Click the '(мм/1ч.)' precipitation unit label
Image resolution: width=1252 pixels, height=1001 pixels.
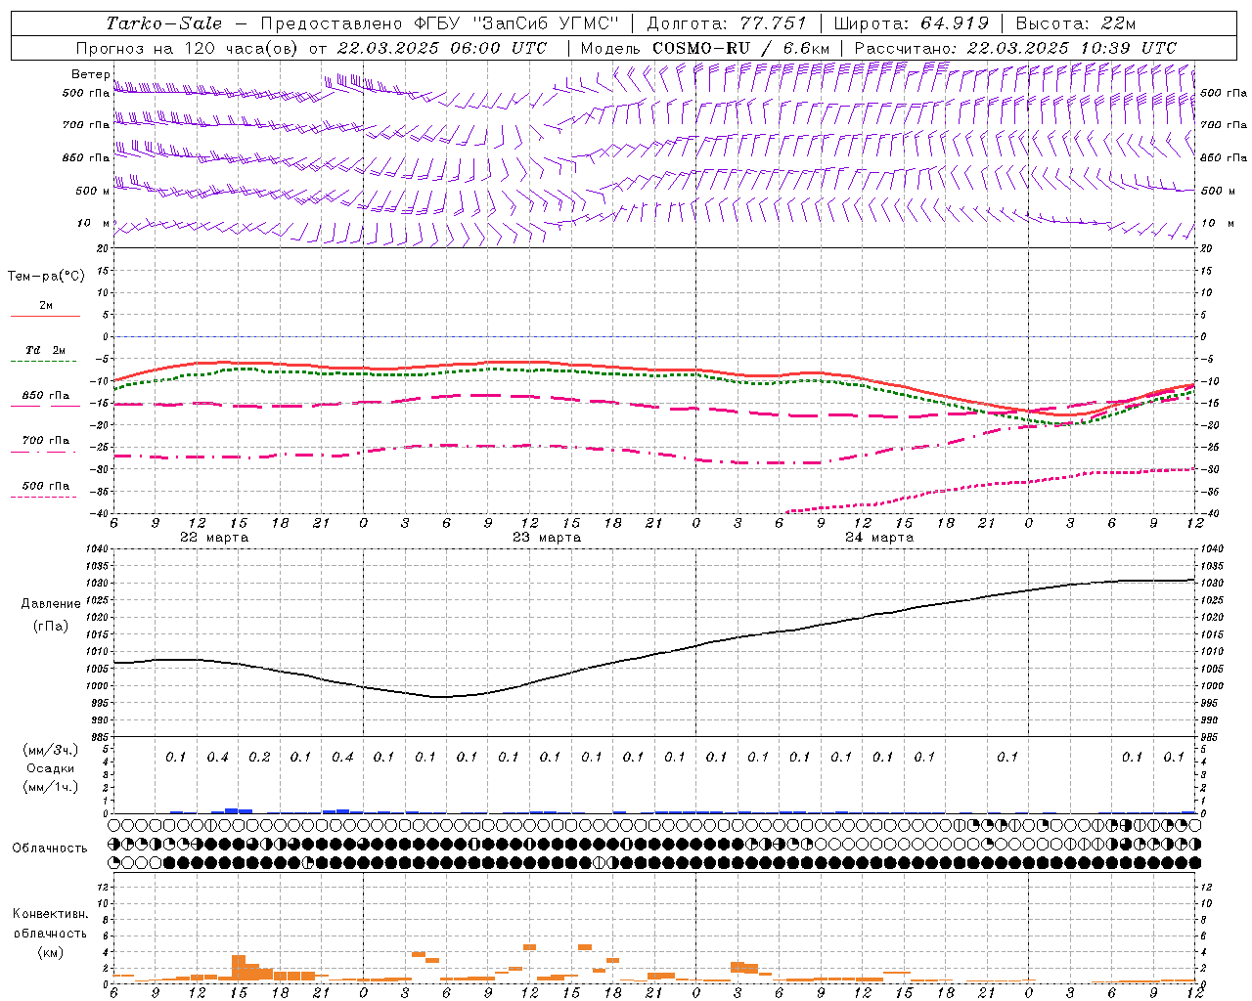point(51,788)
